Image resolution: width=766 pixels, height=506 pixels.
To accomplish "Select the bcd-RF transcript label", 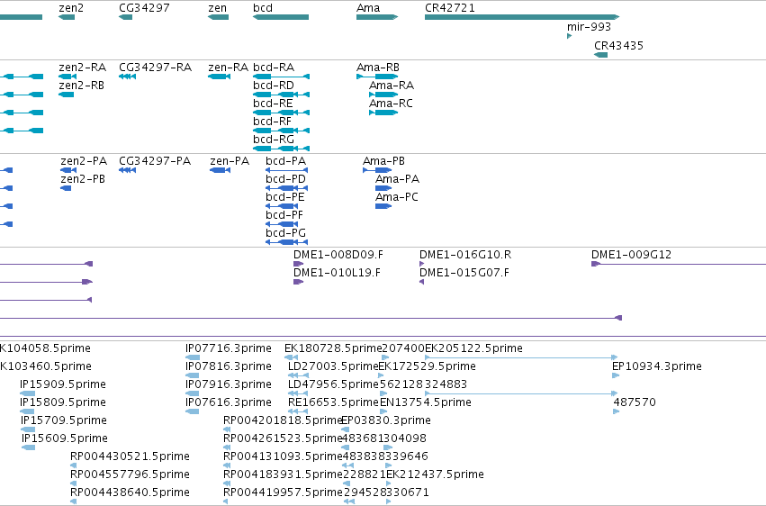I will tap(272, 122).
